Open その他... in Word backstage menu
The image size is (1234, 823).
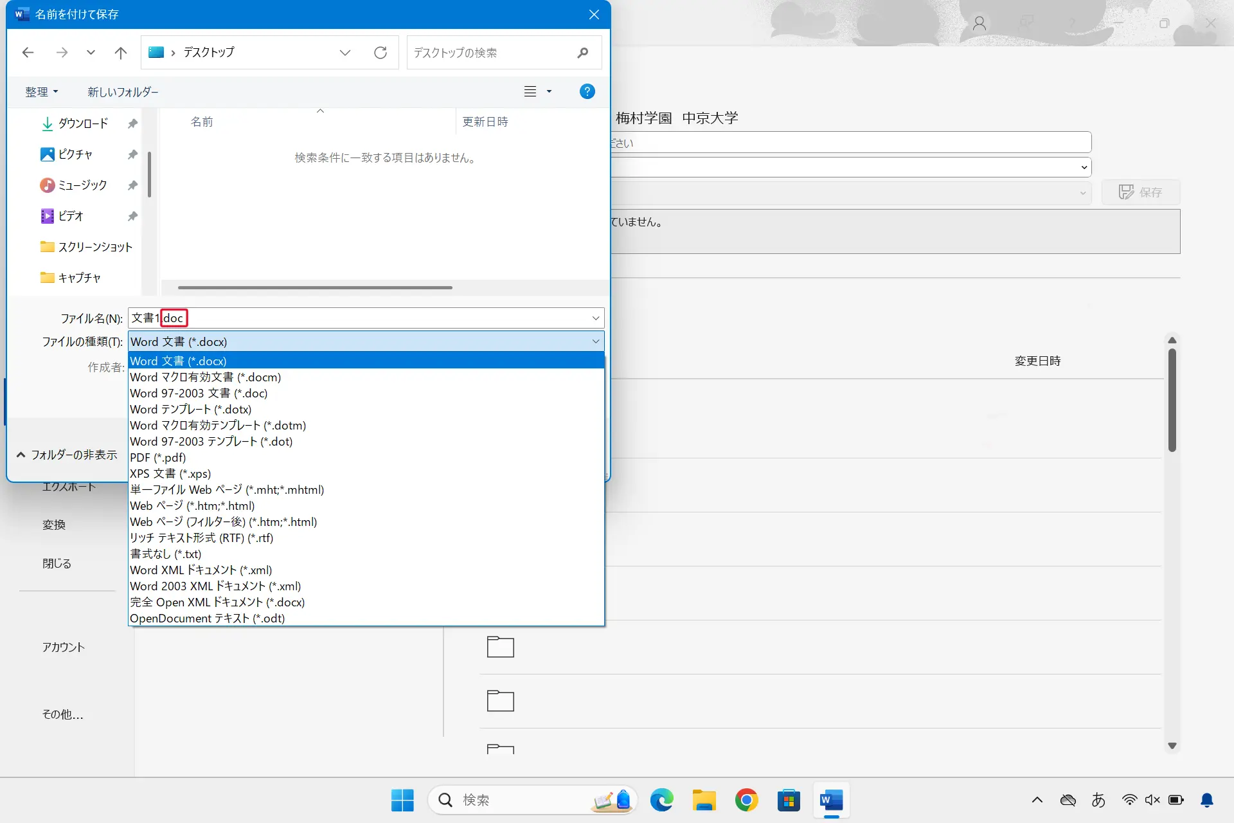pyautogui.click(x=62, y=714)
